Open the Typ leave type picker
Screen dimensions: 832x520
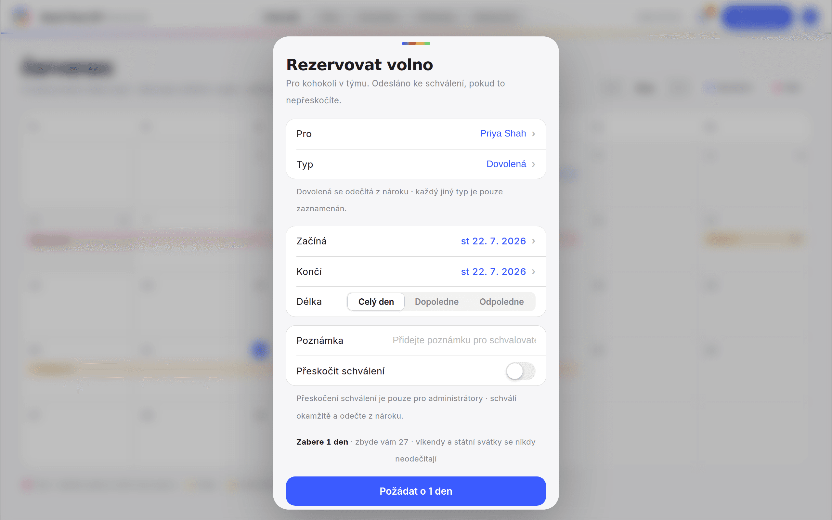pyautogui.click(x=416, y=164)
